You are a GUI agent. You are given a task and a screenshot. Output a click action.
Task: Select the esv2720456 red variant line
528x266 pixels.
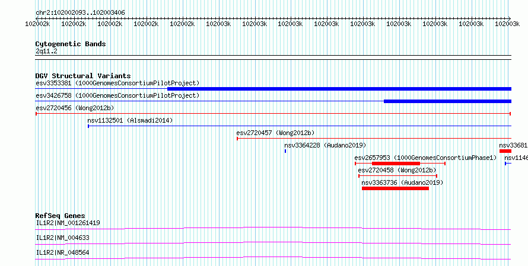click(x=273, y=114)
